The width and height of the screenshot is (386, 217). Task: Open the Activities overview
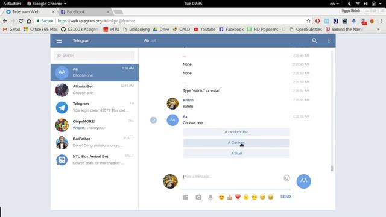[12, 4]
